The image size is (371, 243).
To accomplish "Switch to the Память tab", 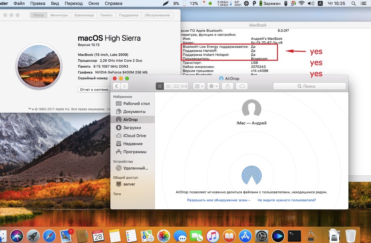I will (x=106, y=15).
